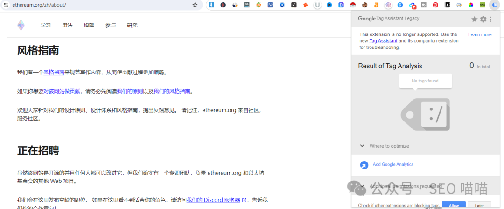
Task: Open the three-dot menu in Tag Assistant
Action: [490, 19]
